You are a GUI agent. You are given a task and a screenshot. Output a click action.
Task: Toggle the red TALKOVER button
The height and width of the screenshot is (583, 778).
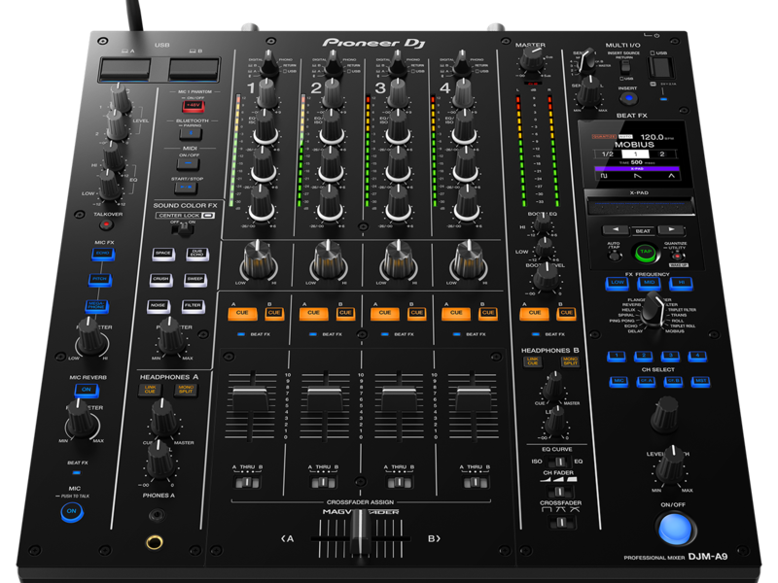[106, 225]
